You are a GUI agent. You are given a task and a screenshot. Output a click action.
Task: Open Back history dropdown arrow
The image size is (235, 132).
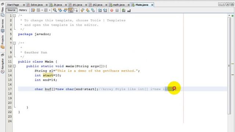42,10
